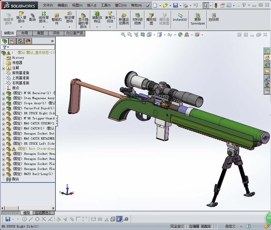Click the ConfigurationManager tab icon
Image resolution: width=271 pixels, height=230 pixels.
(20, 41)
